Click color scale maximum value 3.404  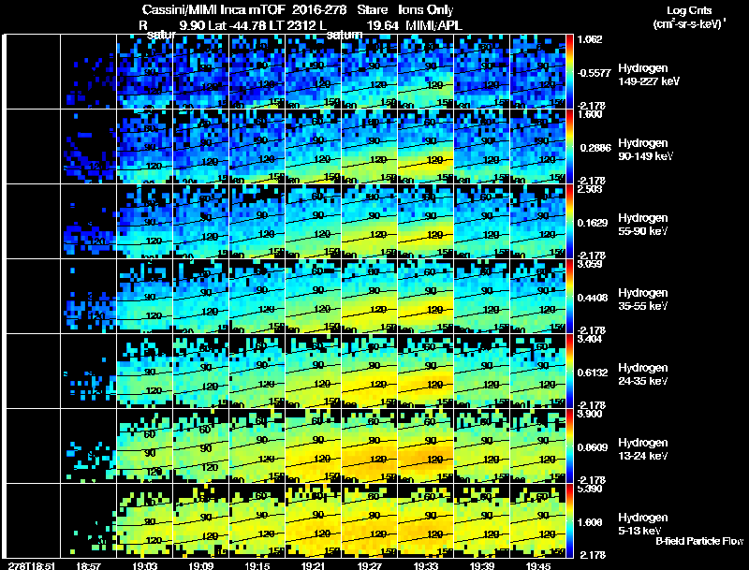pos(590,339)
